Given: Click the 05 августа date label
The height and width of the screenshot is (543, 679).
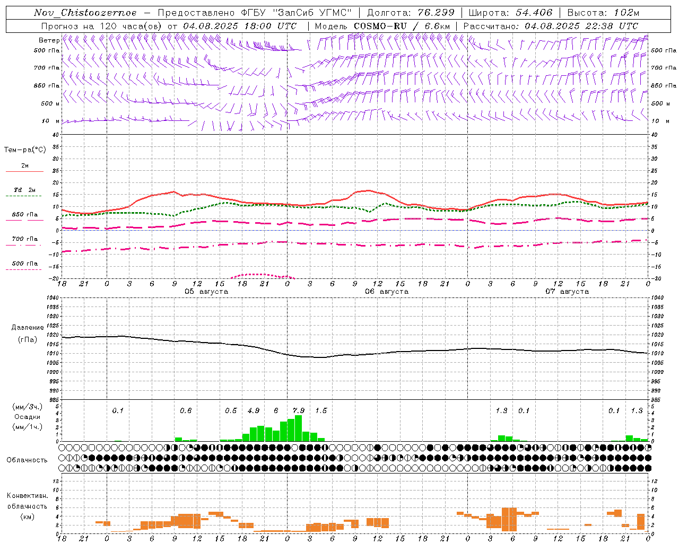Looking at the screenshot, I should [206, 292].
